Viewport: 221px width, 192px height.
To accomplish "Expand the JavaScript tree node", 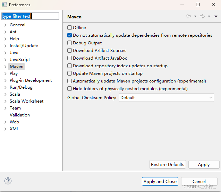I will 5,60.
